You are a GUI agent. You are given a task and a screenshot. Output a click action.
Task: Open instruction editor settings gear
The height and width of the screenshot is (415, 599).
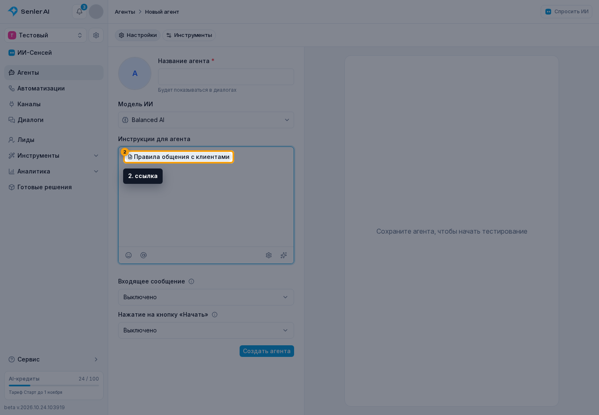pos(269,255)
